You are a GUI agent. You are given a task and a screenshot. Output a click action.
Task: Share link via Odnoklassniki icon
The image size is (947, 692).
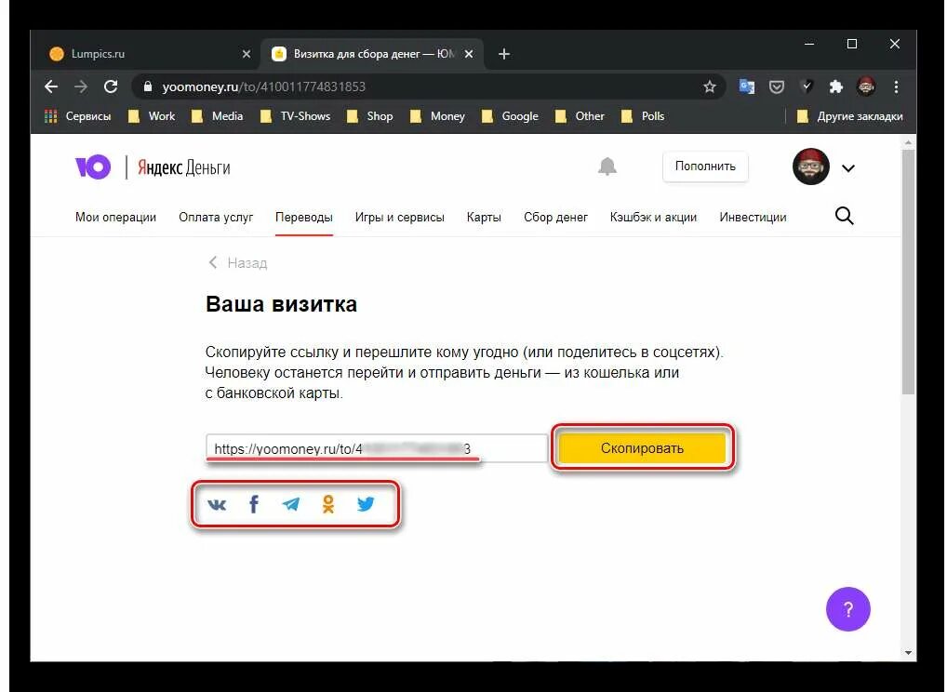[x=328, y=503]
